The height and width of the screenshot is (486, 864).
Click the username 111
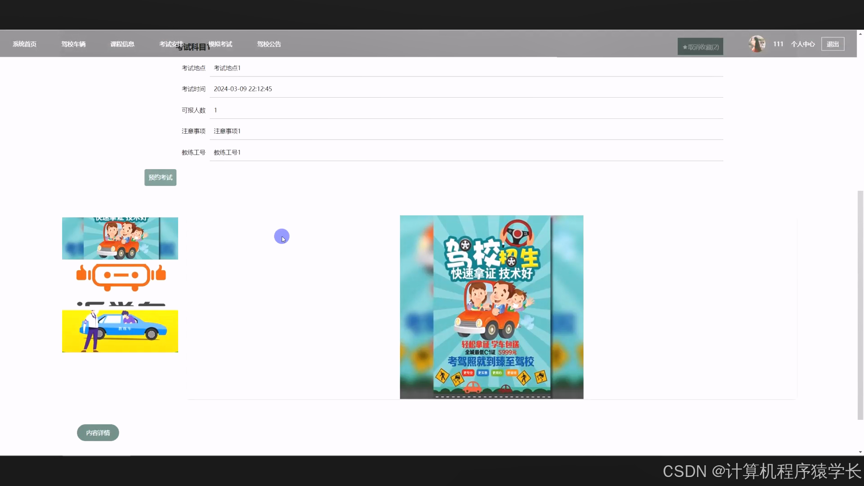[x=778, y=44]
